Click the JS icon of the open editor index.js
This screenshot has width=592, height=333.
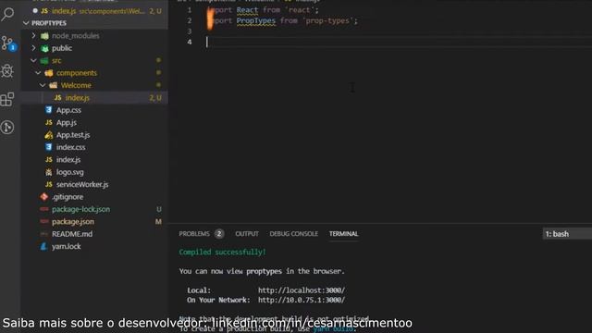(x=44, y=11)
